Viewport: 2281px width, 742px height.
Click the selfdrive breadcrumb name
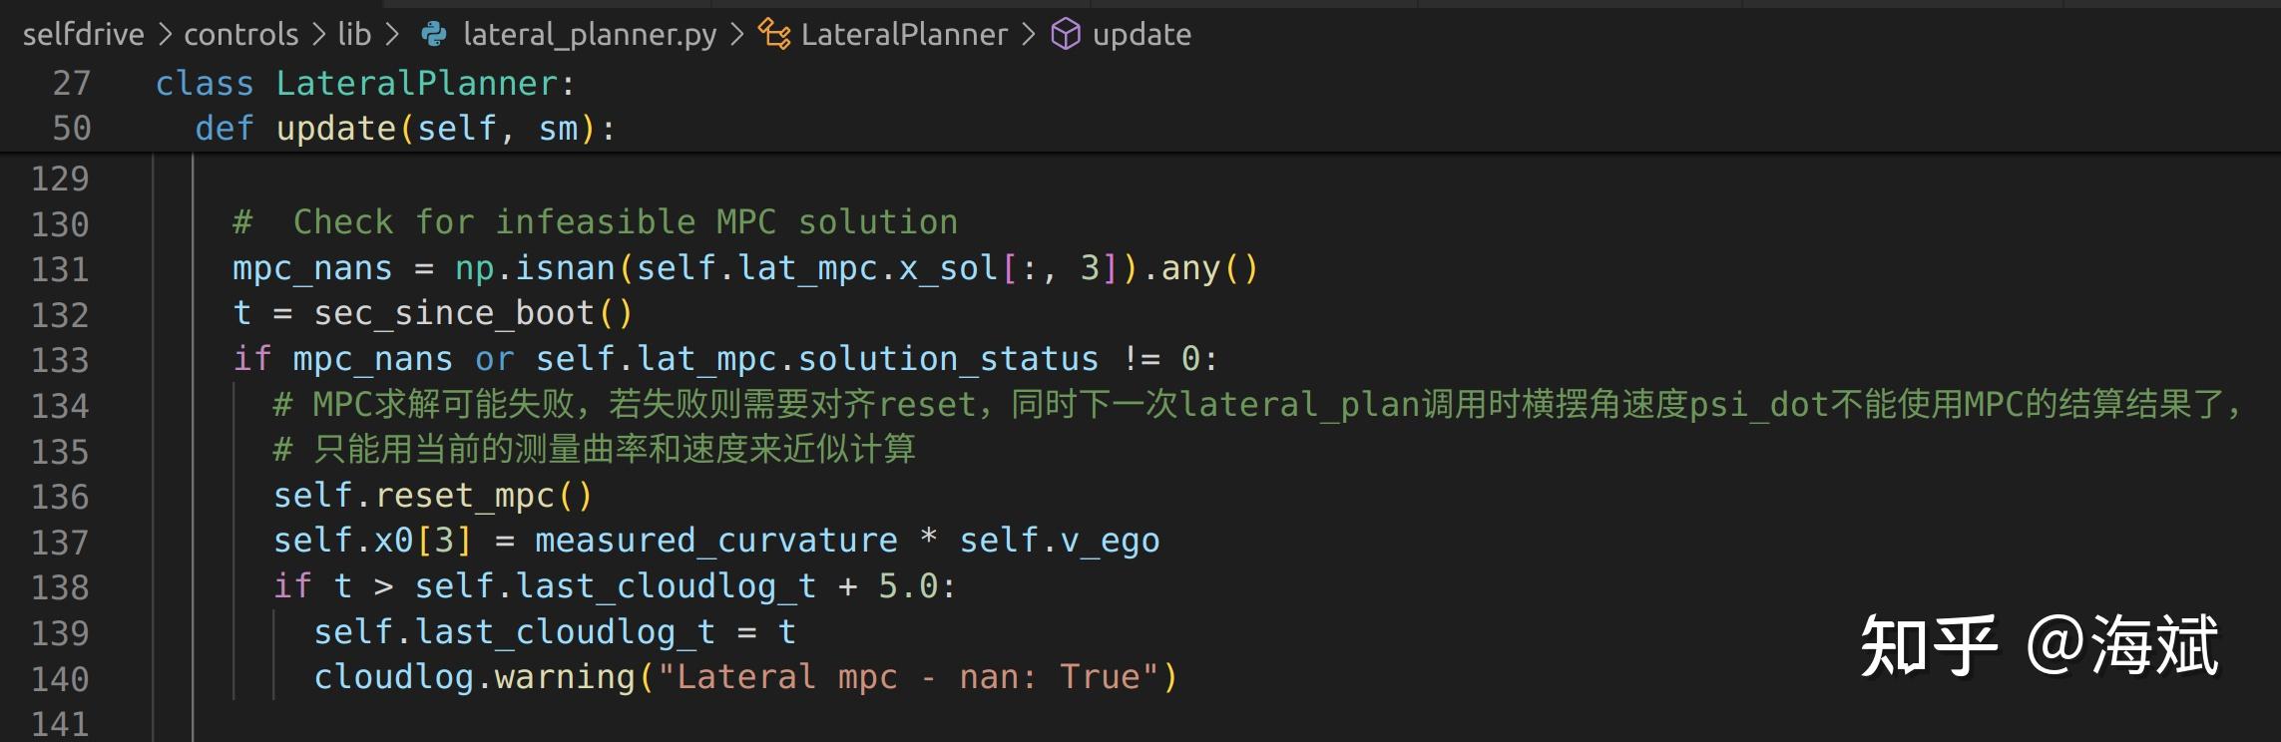82,33
